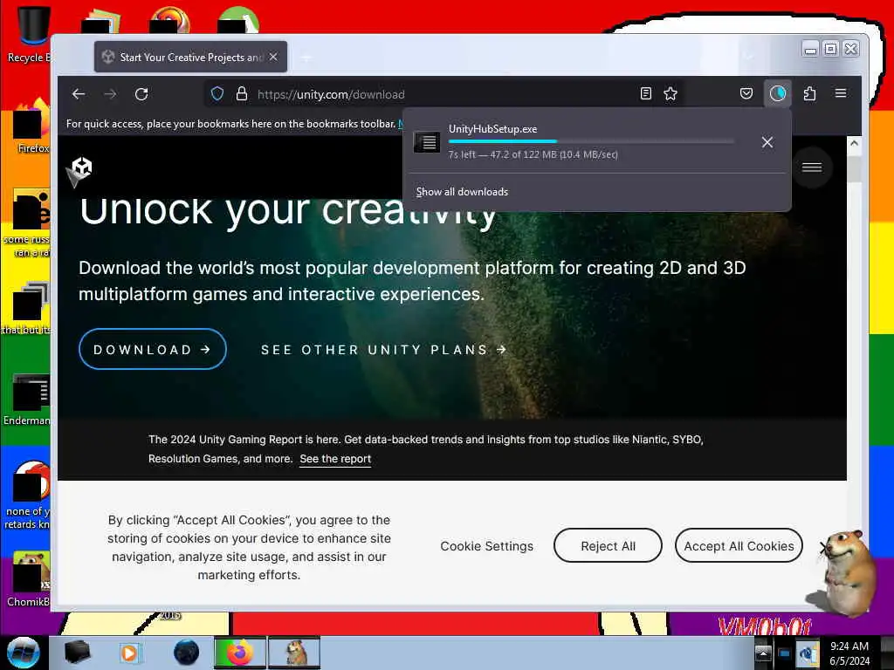This screenshot has width=894, height=670.
Task: Open Cookie Settings
Action: (x=486, y=546)
